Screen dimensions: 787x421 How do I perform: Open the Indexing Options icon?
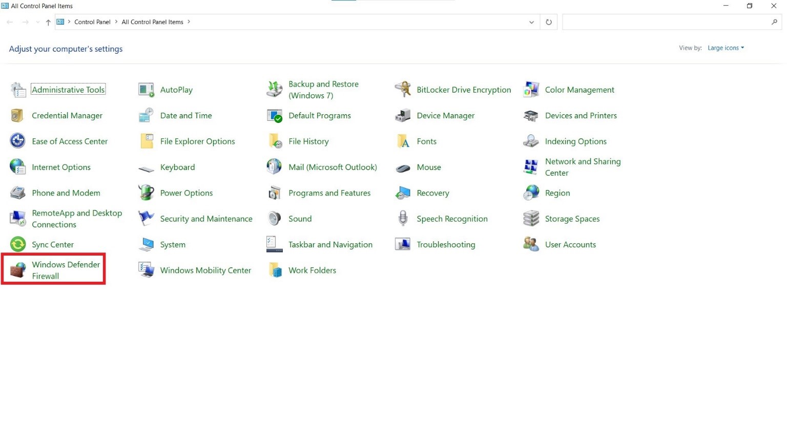click(x=531, y=141)
